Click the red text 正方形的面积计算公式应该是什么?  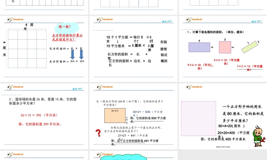68,37
